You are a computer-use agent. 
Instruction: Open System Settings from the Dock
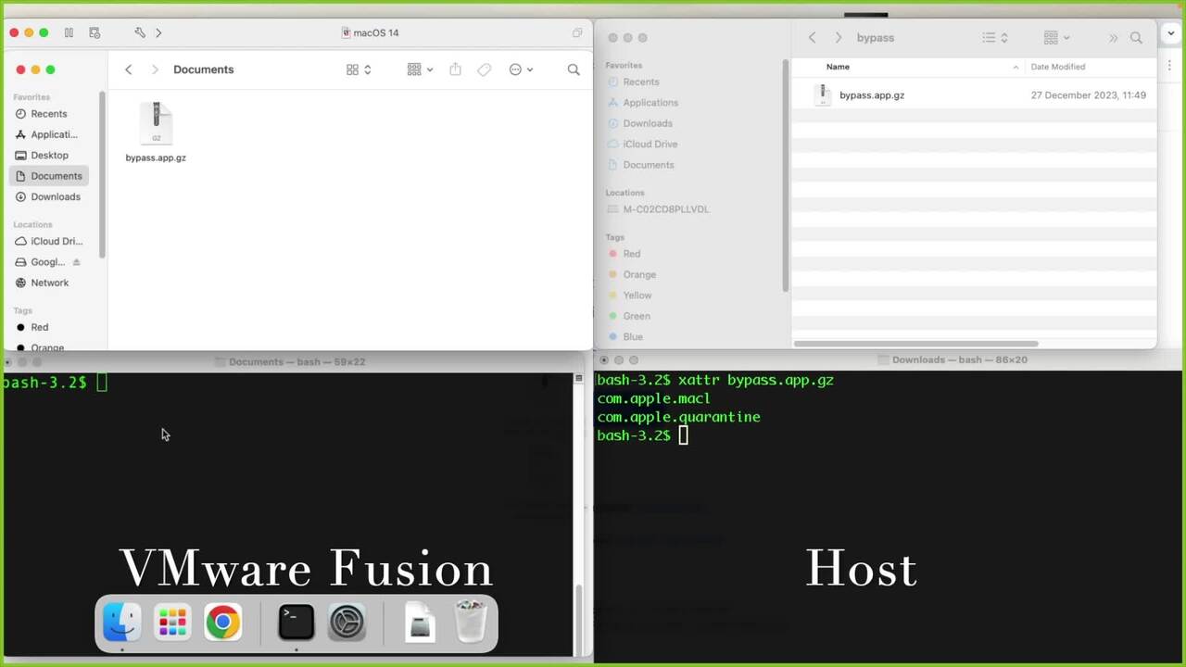point(347,622)
